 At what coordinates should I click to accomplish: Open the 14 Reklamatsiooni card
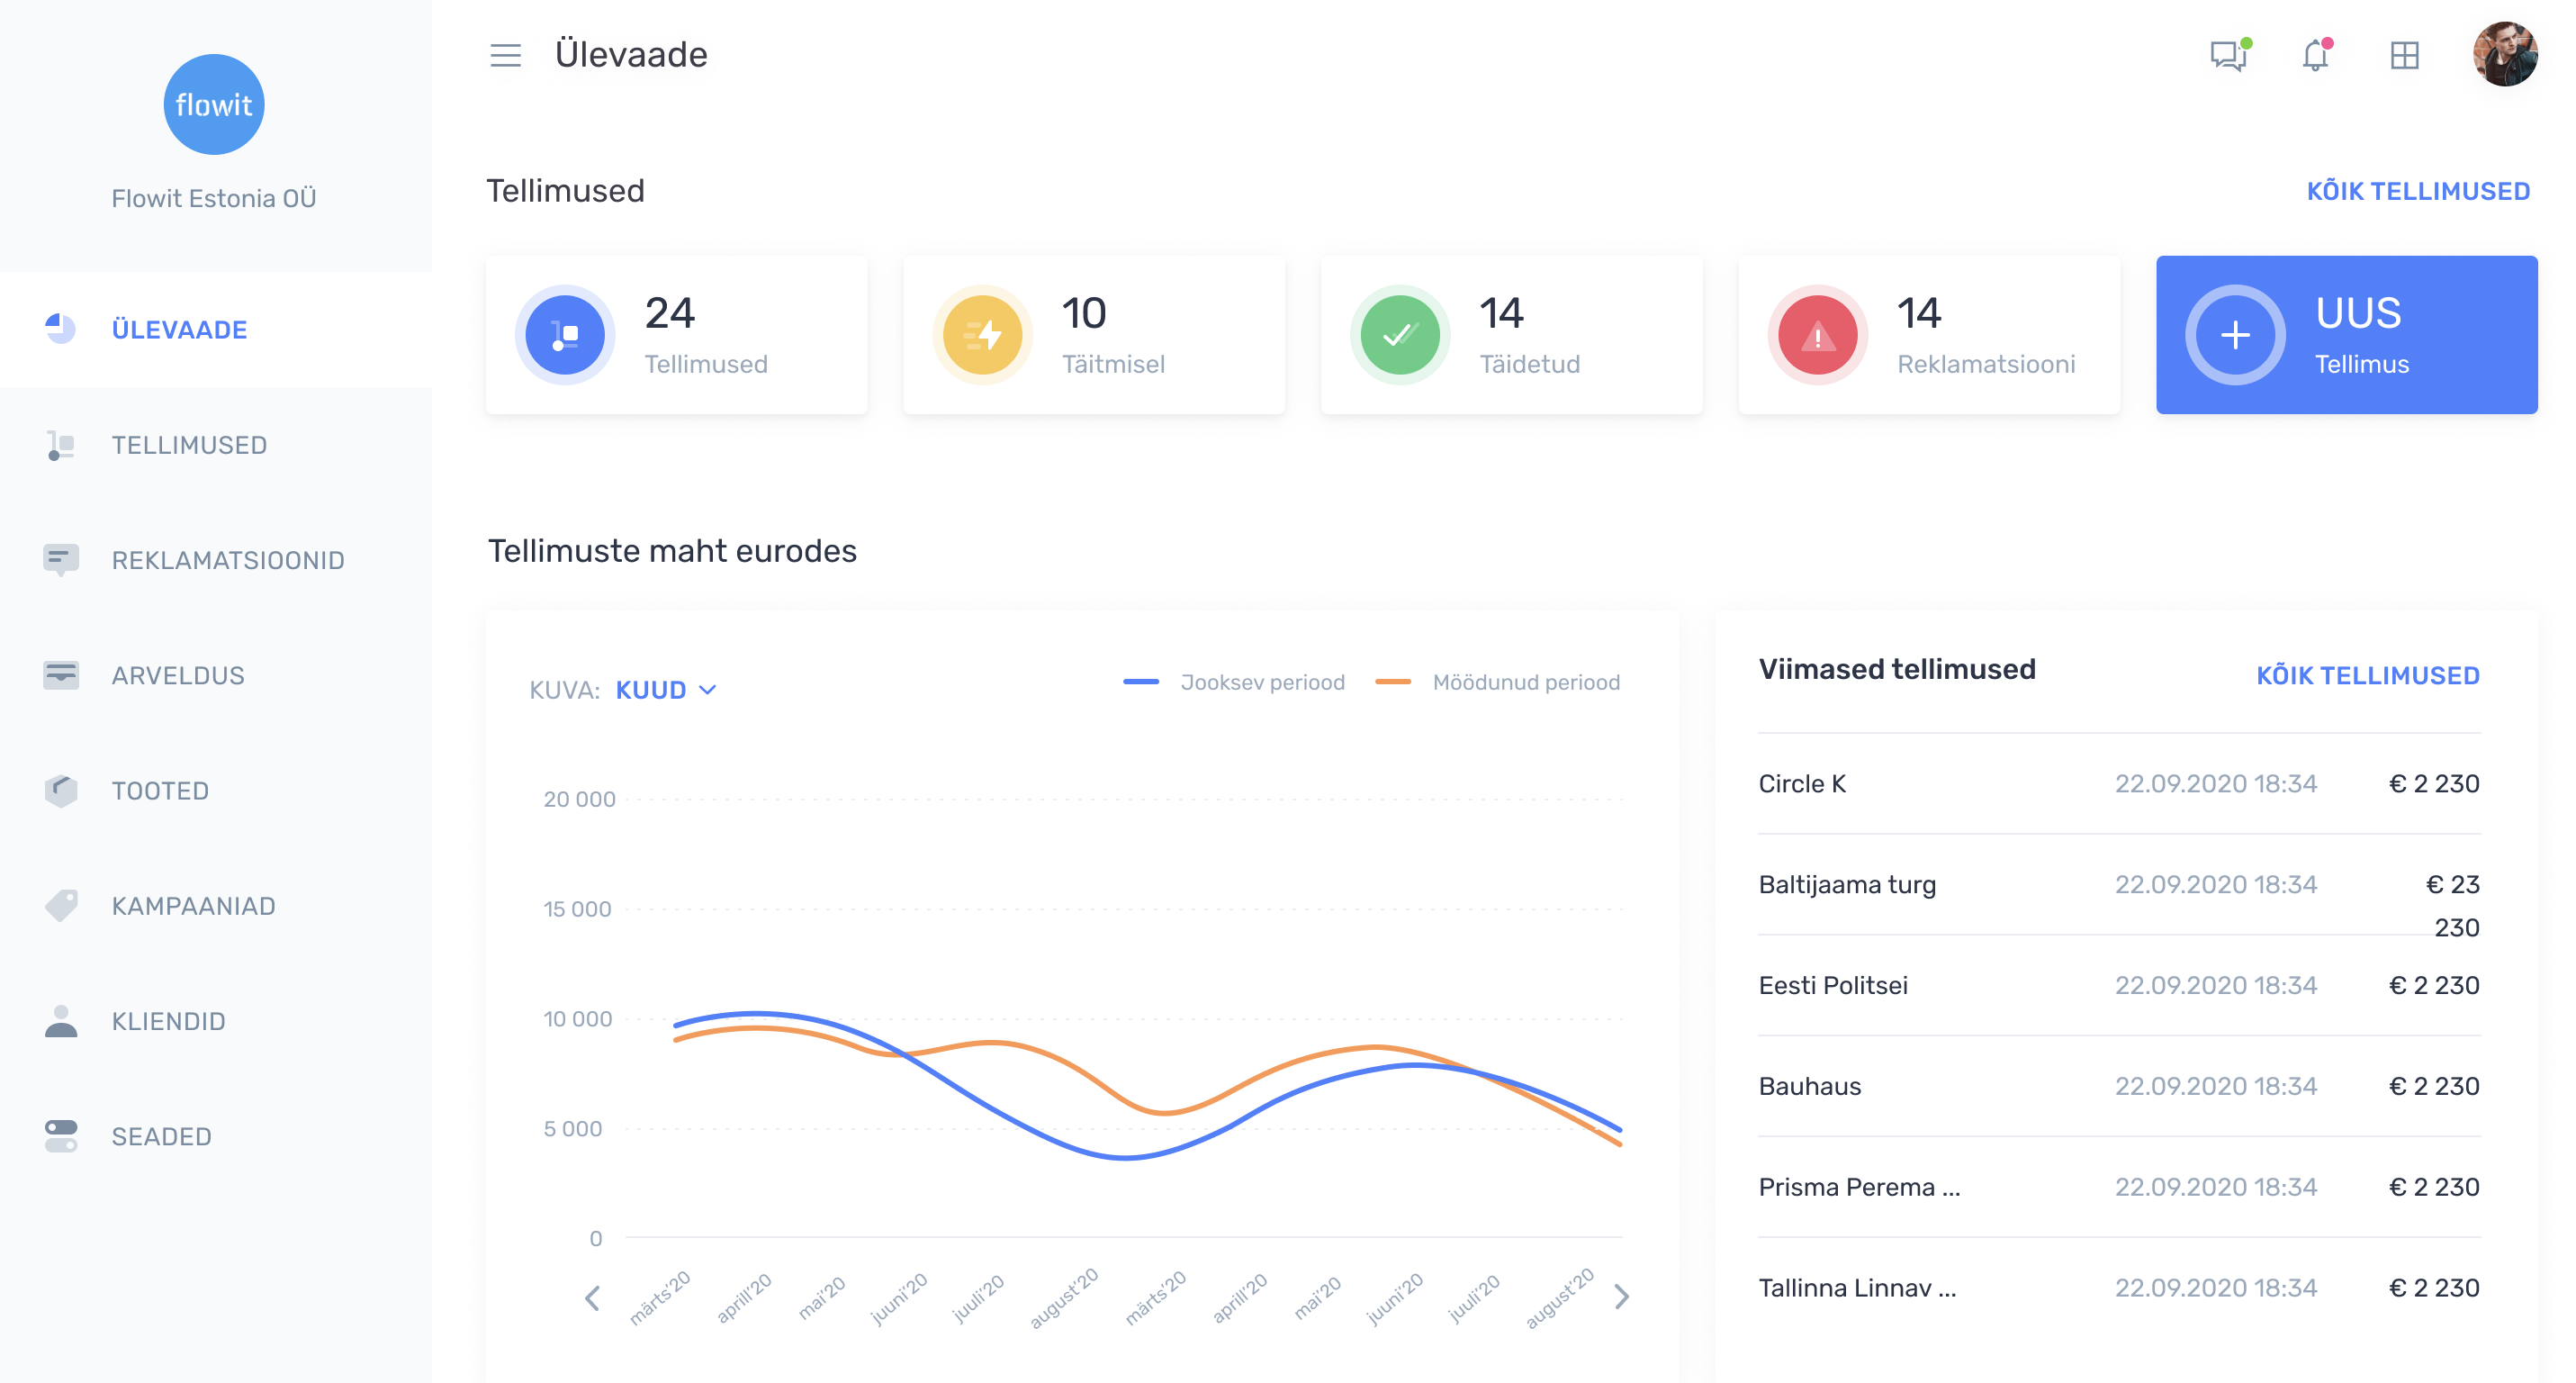coord(1928,335)
